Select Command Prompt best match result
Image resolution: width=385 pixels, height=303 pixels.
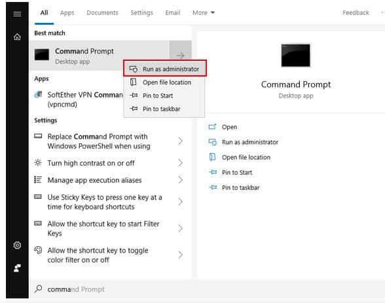(x=100, y=56)
